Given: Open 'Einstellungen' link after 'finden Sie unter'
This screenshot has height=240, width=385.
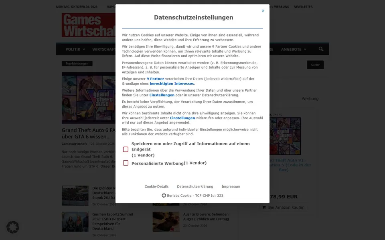Looking at the screenshot, I should (x=162, y=95).
